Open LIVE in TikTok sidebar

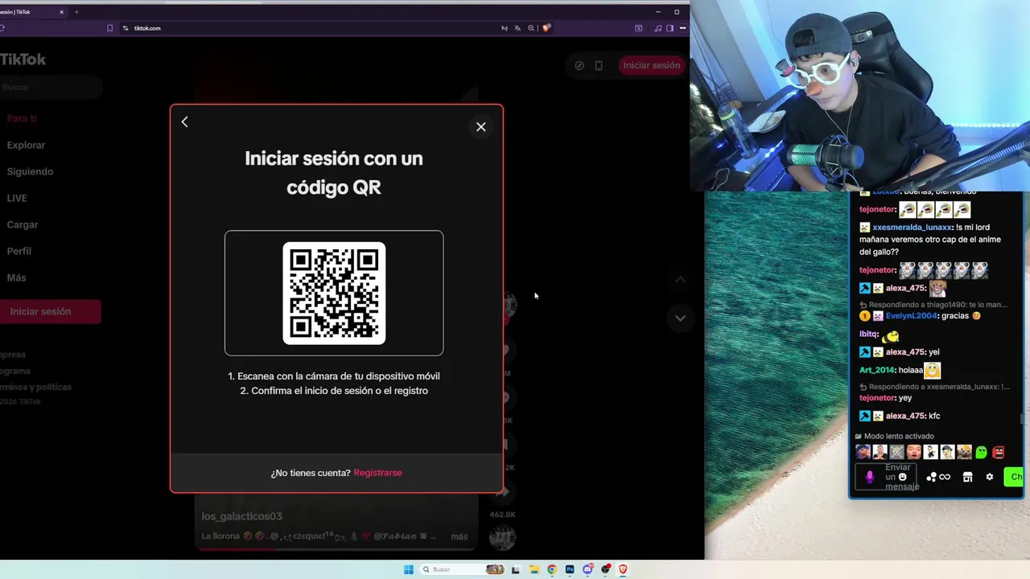click(x=17, y=199)
